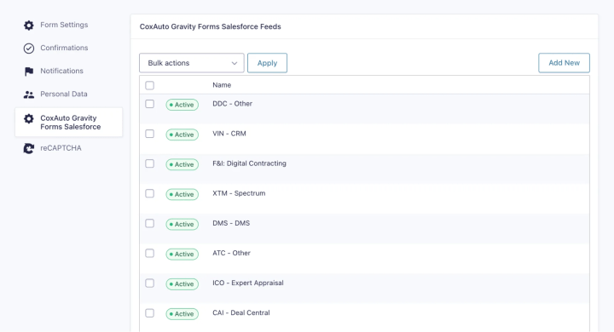Screen dimensions: 614x332
Task: Check the ICO - Expert Appraisal checkbox
Action: pyautogui.click(x=149, y=283)
